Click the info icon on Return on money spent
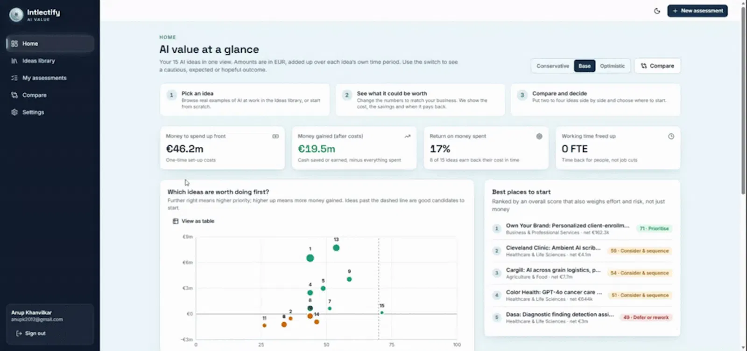 point(539,136)
